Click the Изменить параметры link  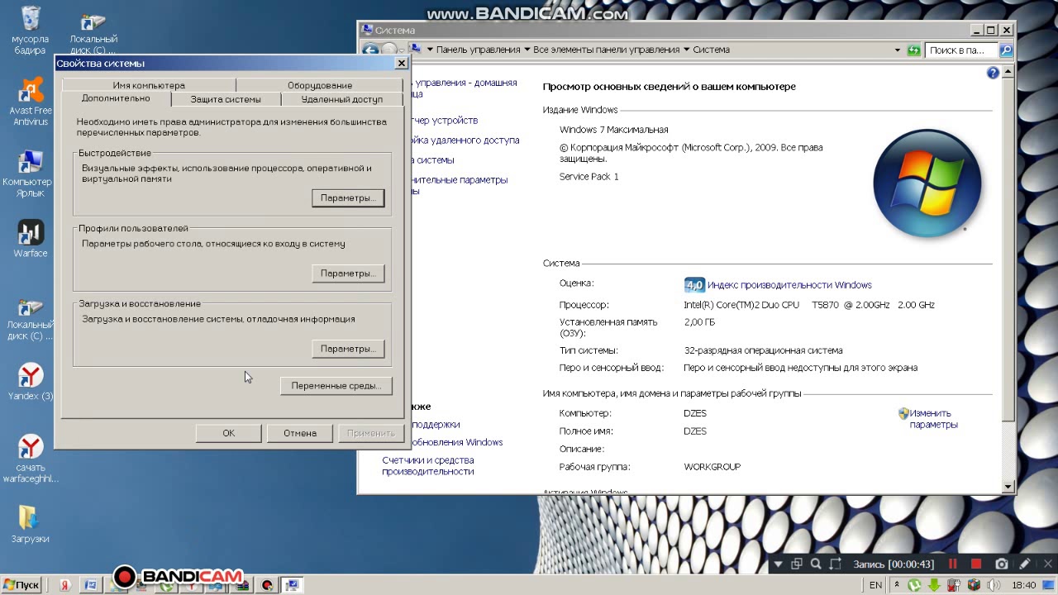click(x=933, y=419)
